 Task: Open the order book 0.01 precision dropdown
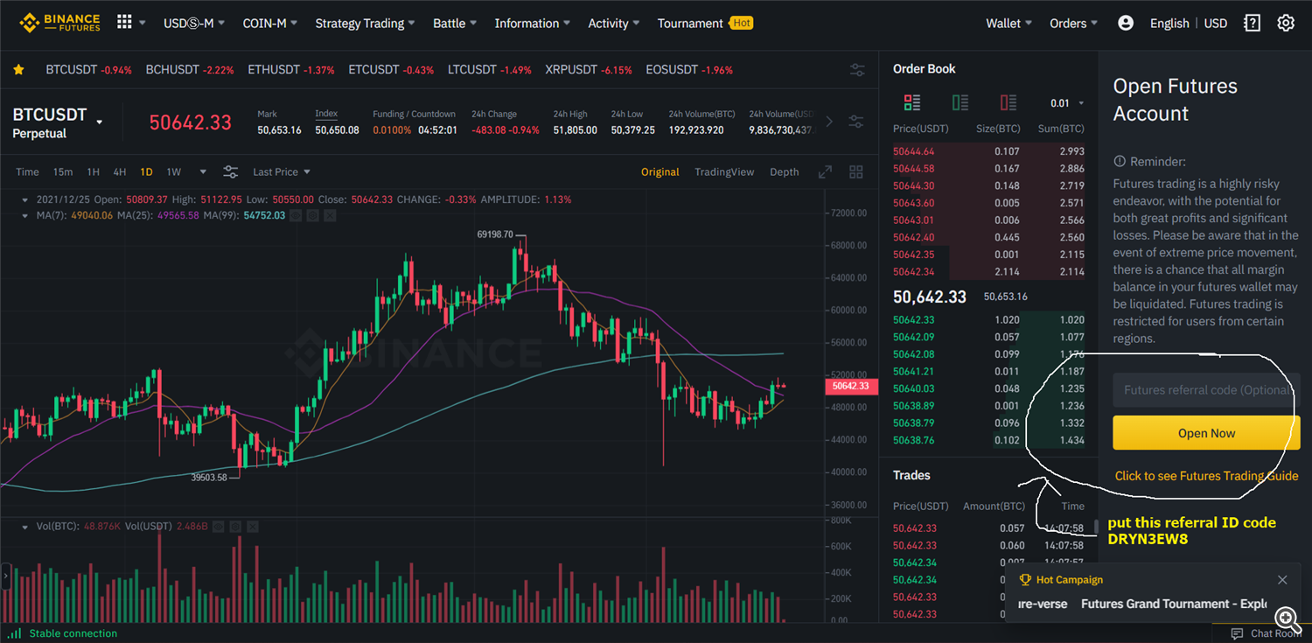[1067, 103]
